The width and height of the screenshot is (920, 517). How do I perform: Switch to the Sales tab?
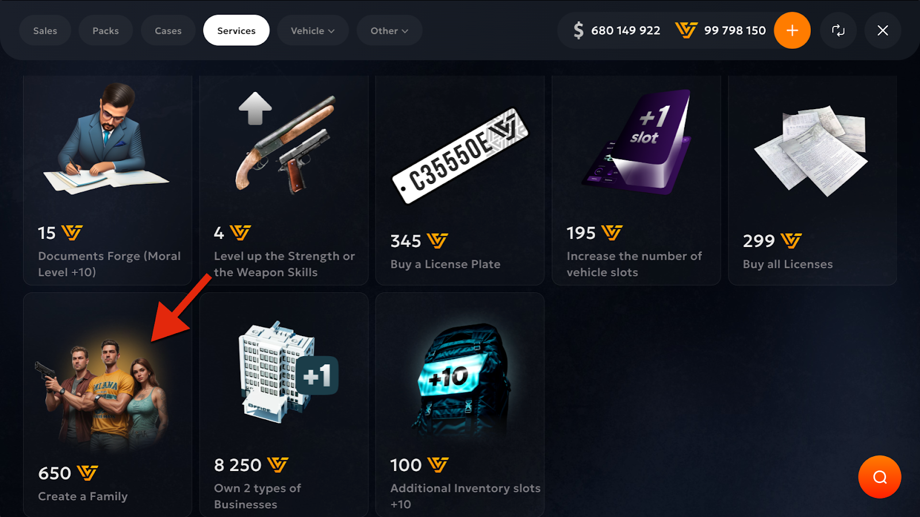pyautogui.click(x=45, y=30)
